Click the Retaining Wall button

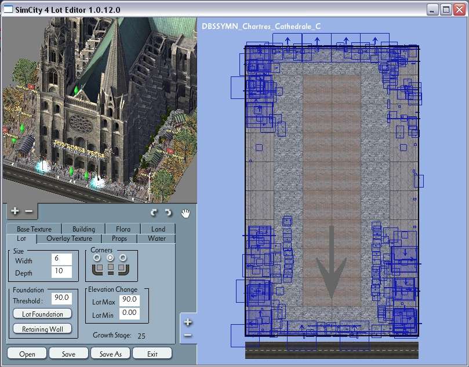point(42,329)
